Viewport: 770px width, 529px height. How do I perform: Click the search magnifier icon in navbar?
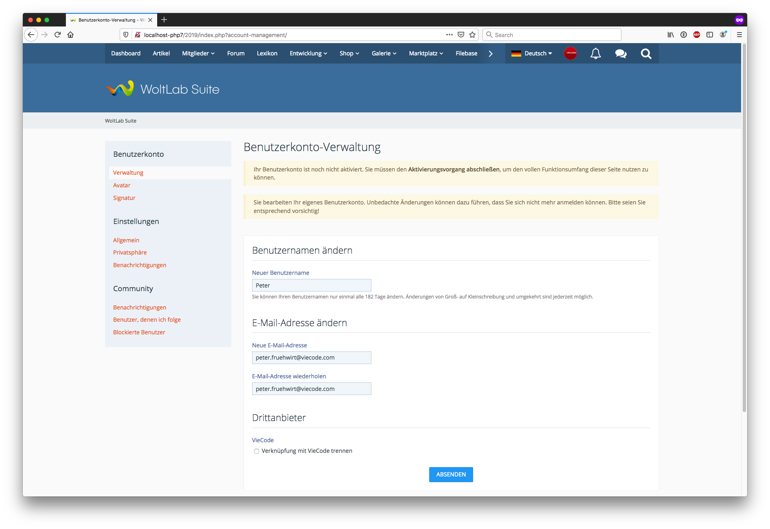[x=646, y=53]
